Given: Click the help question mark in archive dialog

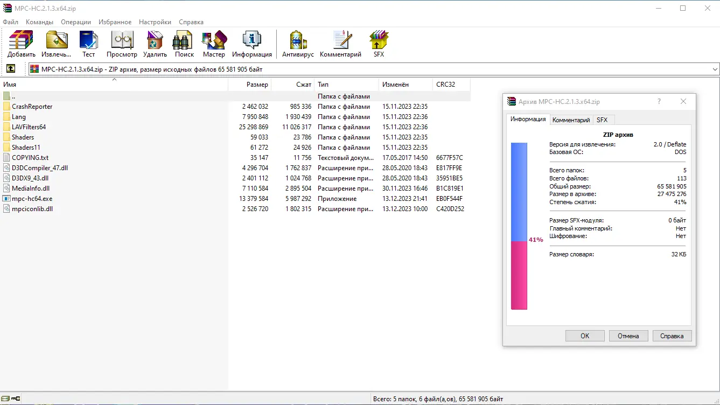Looking at the screenshot, I should coord(659,101).
